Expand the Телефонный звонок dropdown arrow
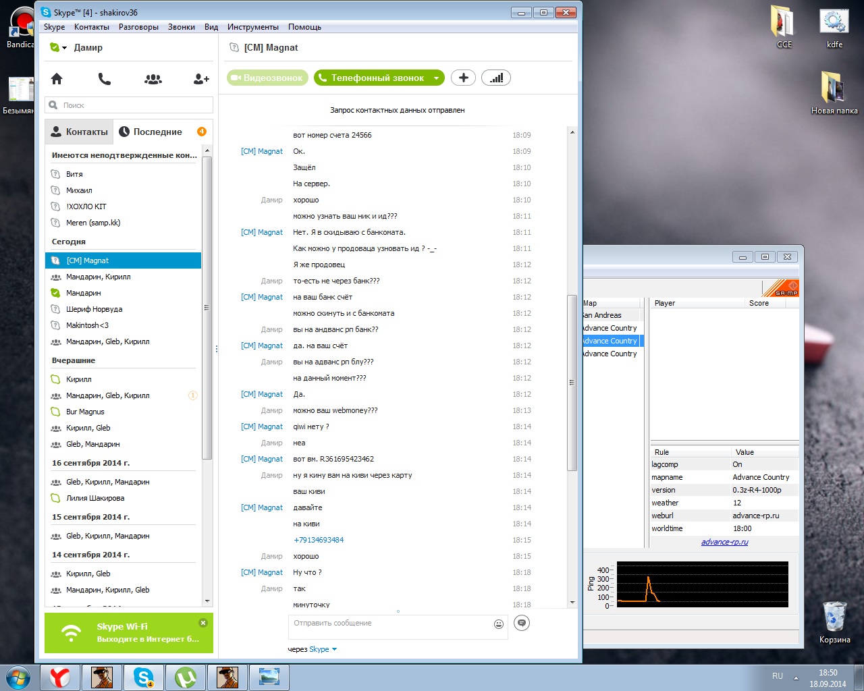Viewport: 864px width, 691px height. pos(437,78)
